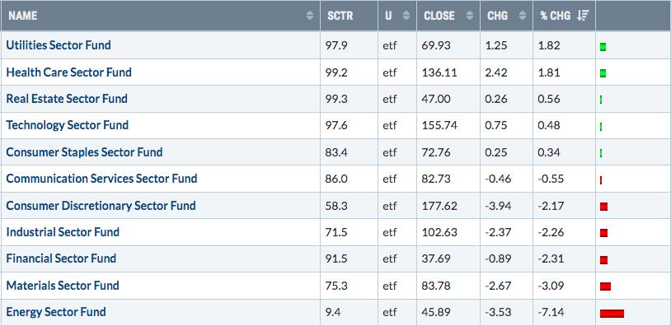Open Consumer Staples Sector Fund link
Viewport: 671px width, 326px height.
pos(84,151)
